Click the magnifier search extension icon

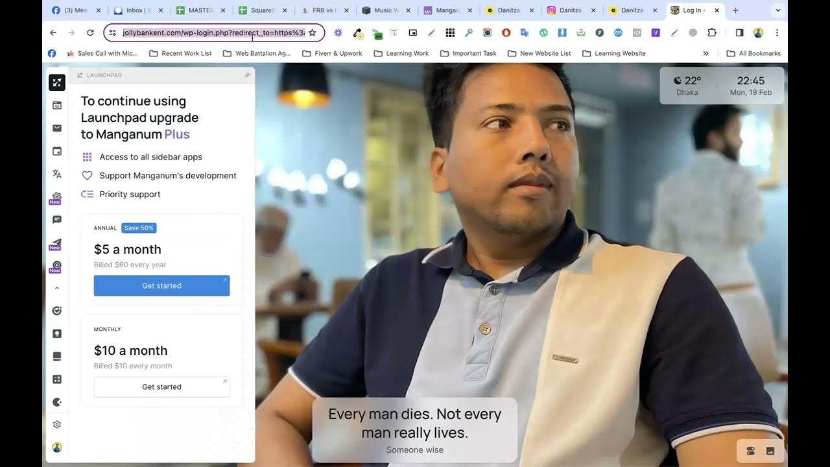(469, 32)
